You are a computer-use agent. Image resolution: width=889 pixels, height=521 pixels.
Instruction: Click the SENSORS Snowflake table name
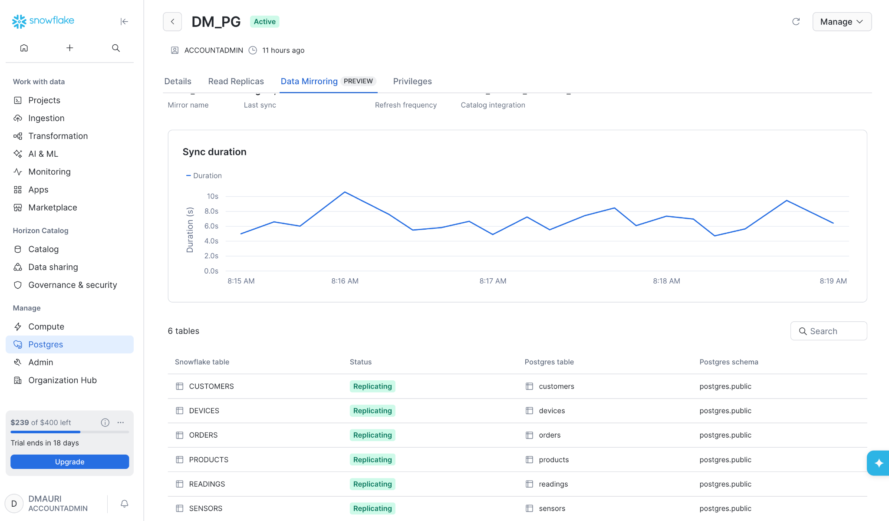tap(206, 508)
